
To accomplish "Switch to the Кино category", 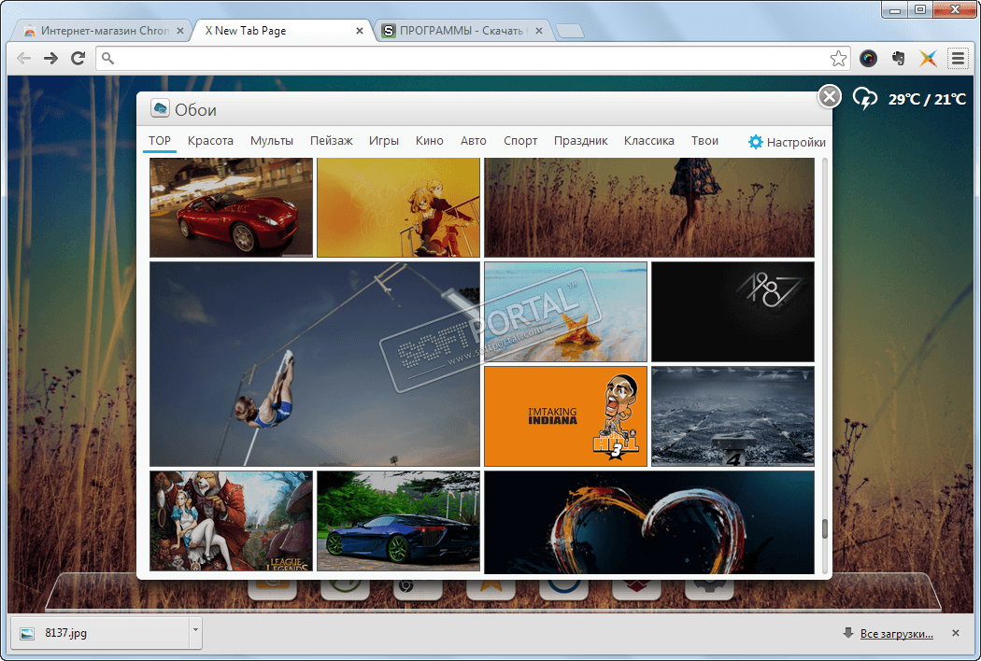I will point(429,141).
